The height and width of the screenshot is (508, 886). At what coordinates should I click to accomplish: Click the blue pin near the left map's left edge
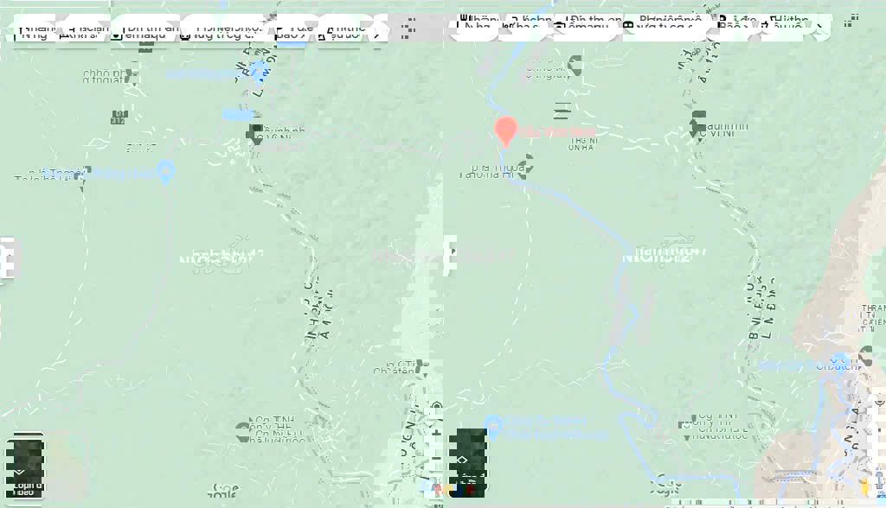pos(166,170)
